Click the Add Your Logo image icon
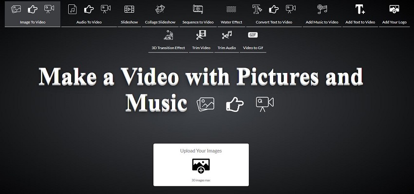Image resolution: width=414 pixels, height=194 pixels. (394, 9)
